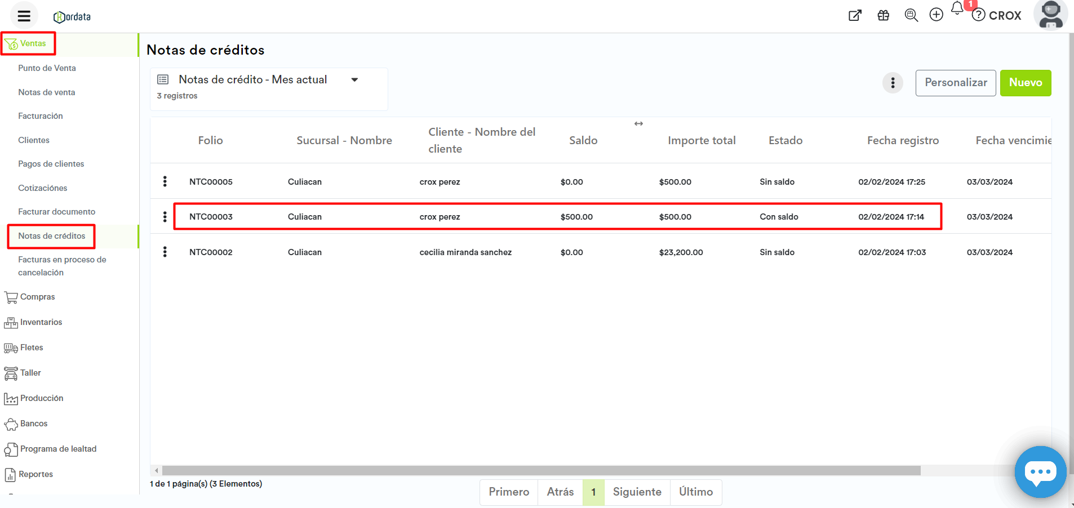Open the gift box icon
The width and height of the screenshot is (1074, 508).
coord(883,15)
